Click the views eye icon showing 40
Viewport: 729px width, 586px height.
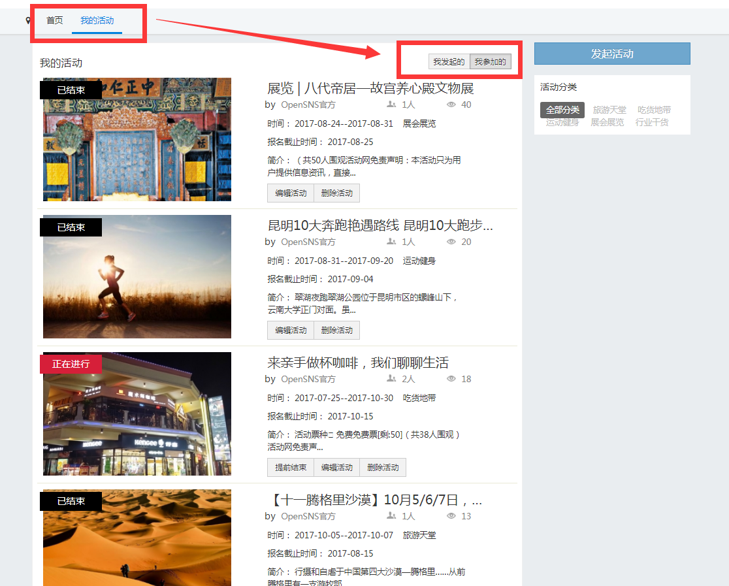pyautogui.click(x=451, y=105)
